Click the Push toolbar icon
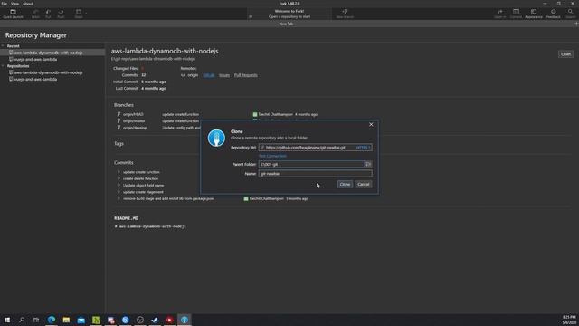Screen dimensions: 579x326 pos(61,14)
